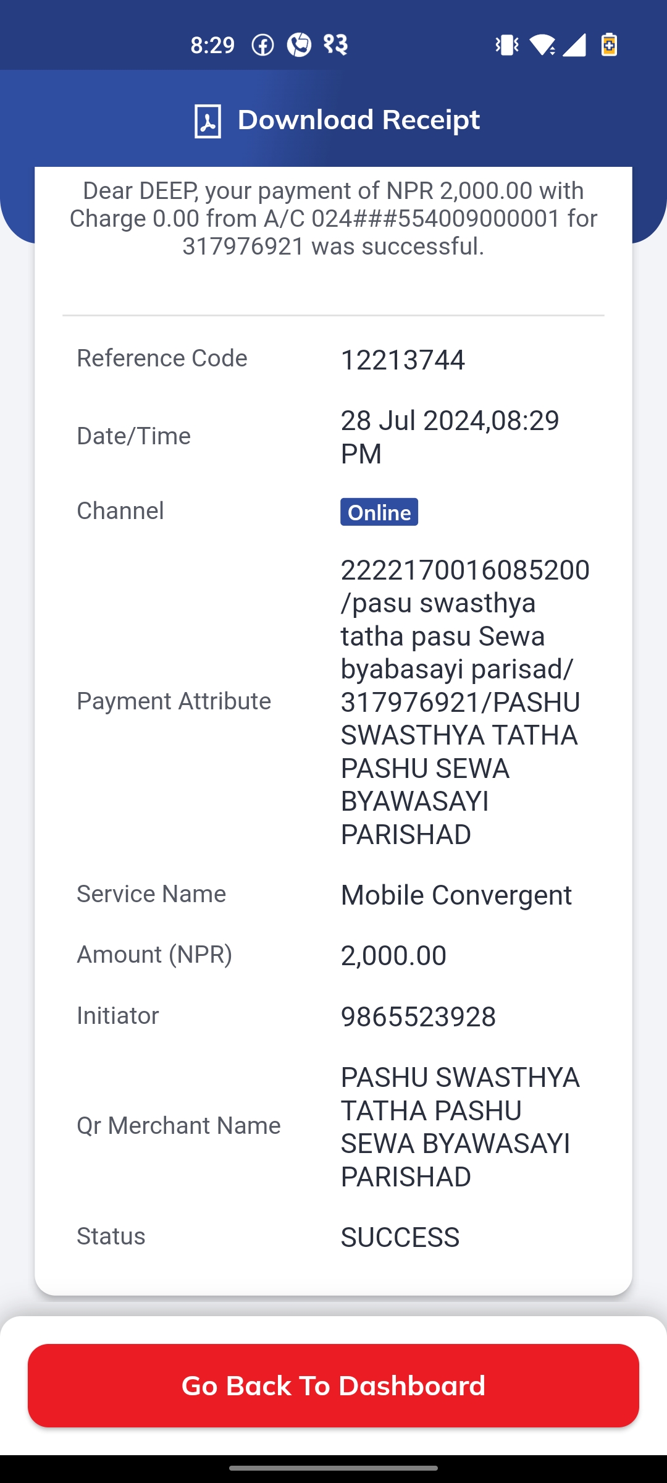
Task: Tap the SUCCESS status value
Action: click(x=400, y=1237)
